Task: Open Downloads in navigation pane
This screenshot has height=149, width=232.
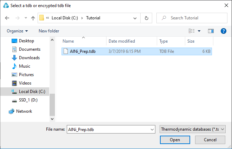Action: pyautogui.click(x=29, y=58)
